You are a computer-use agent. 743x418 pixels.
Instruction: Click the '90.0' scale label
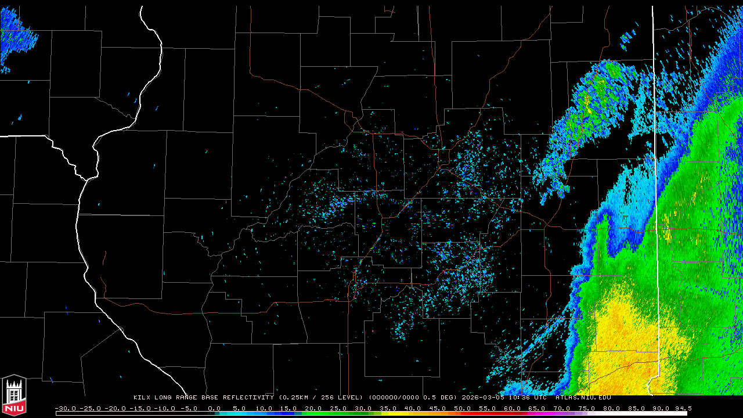tap(661, 408)
